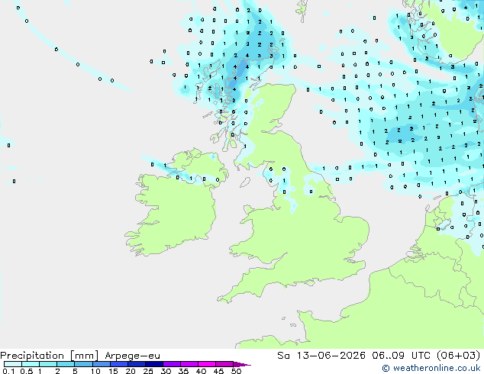Click the 40–45 mm magenta legend swatch

click(x=207, y=364)
